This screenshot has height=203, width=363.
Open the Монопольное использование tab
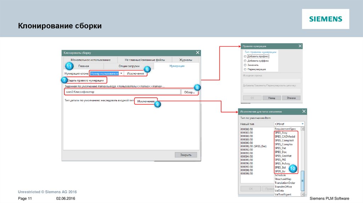pyautogui.click(x=90, y=60)
